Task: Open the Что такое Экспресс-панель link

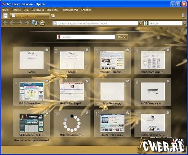Action: [32, 141]
